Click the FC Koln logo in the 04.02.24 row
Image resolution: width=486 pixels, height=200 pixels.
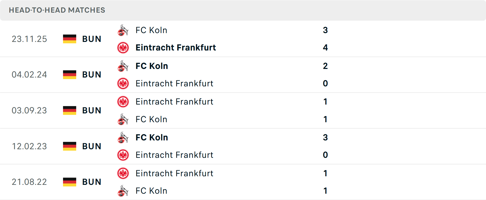(123, 66)
